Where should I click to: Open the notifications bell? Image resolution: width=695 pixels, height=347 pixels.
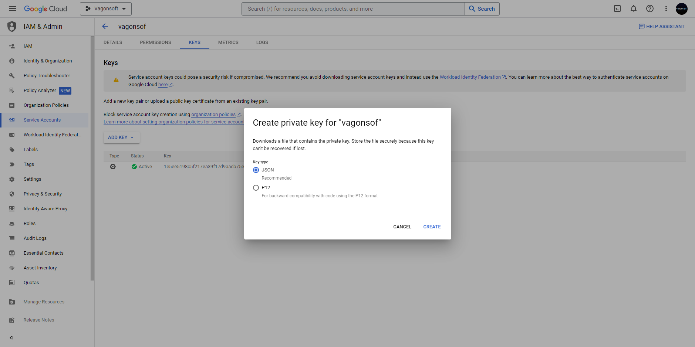[634, 8]
